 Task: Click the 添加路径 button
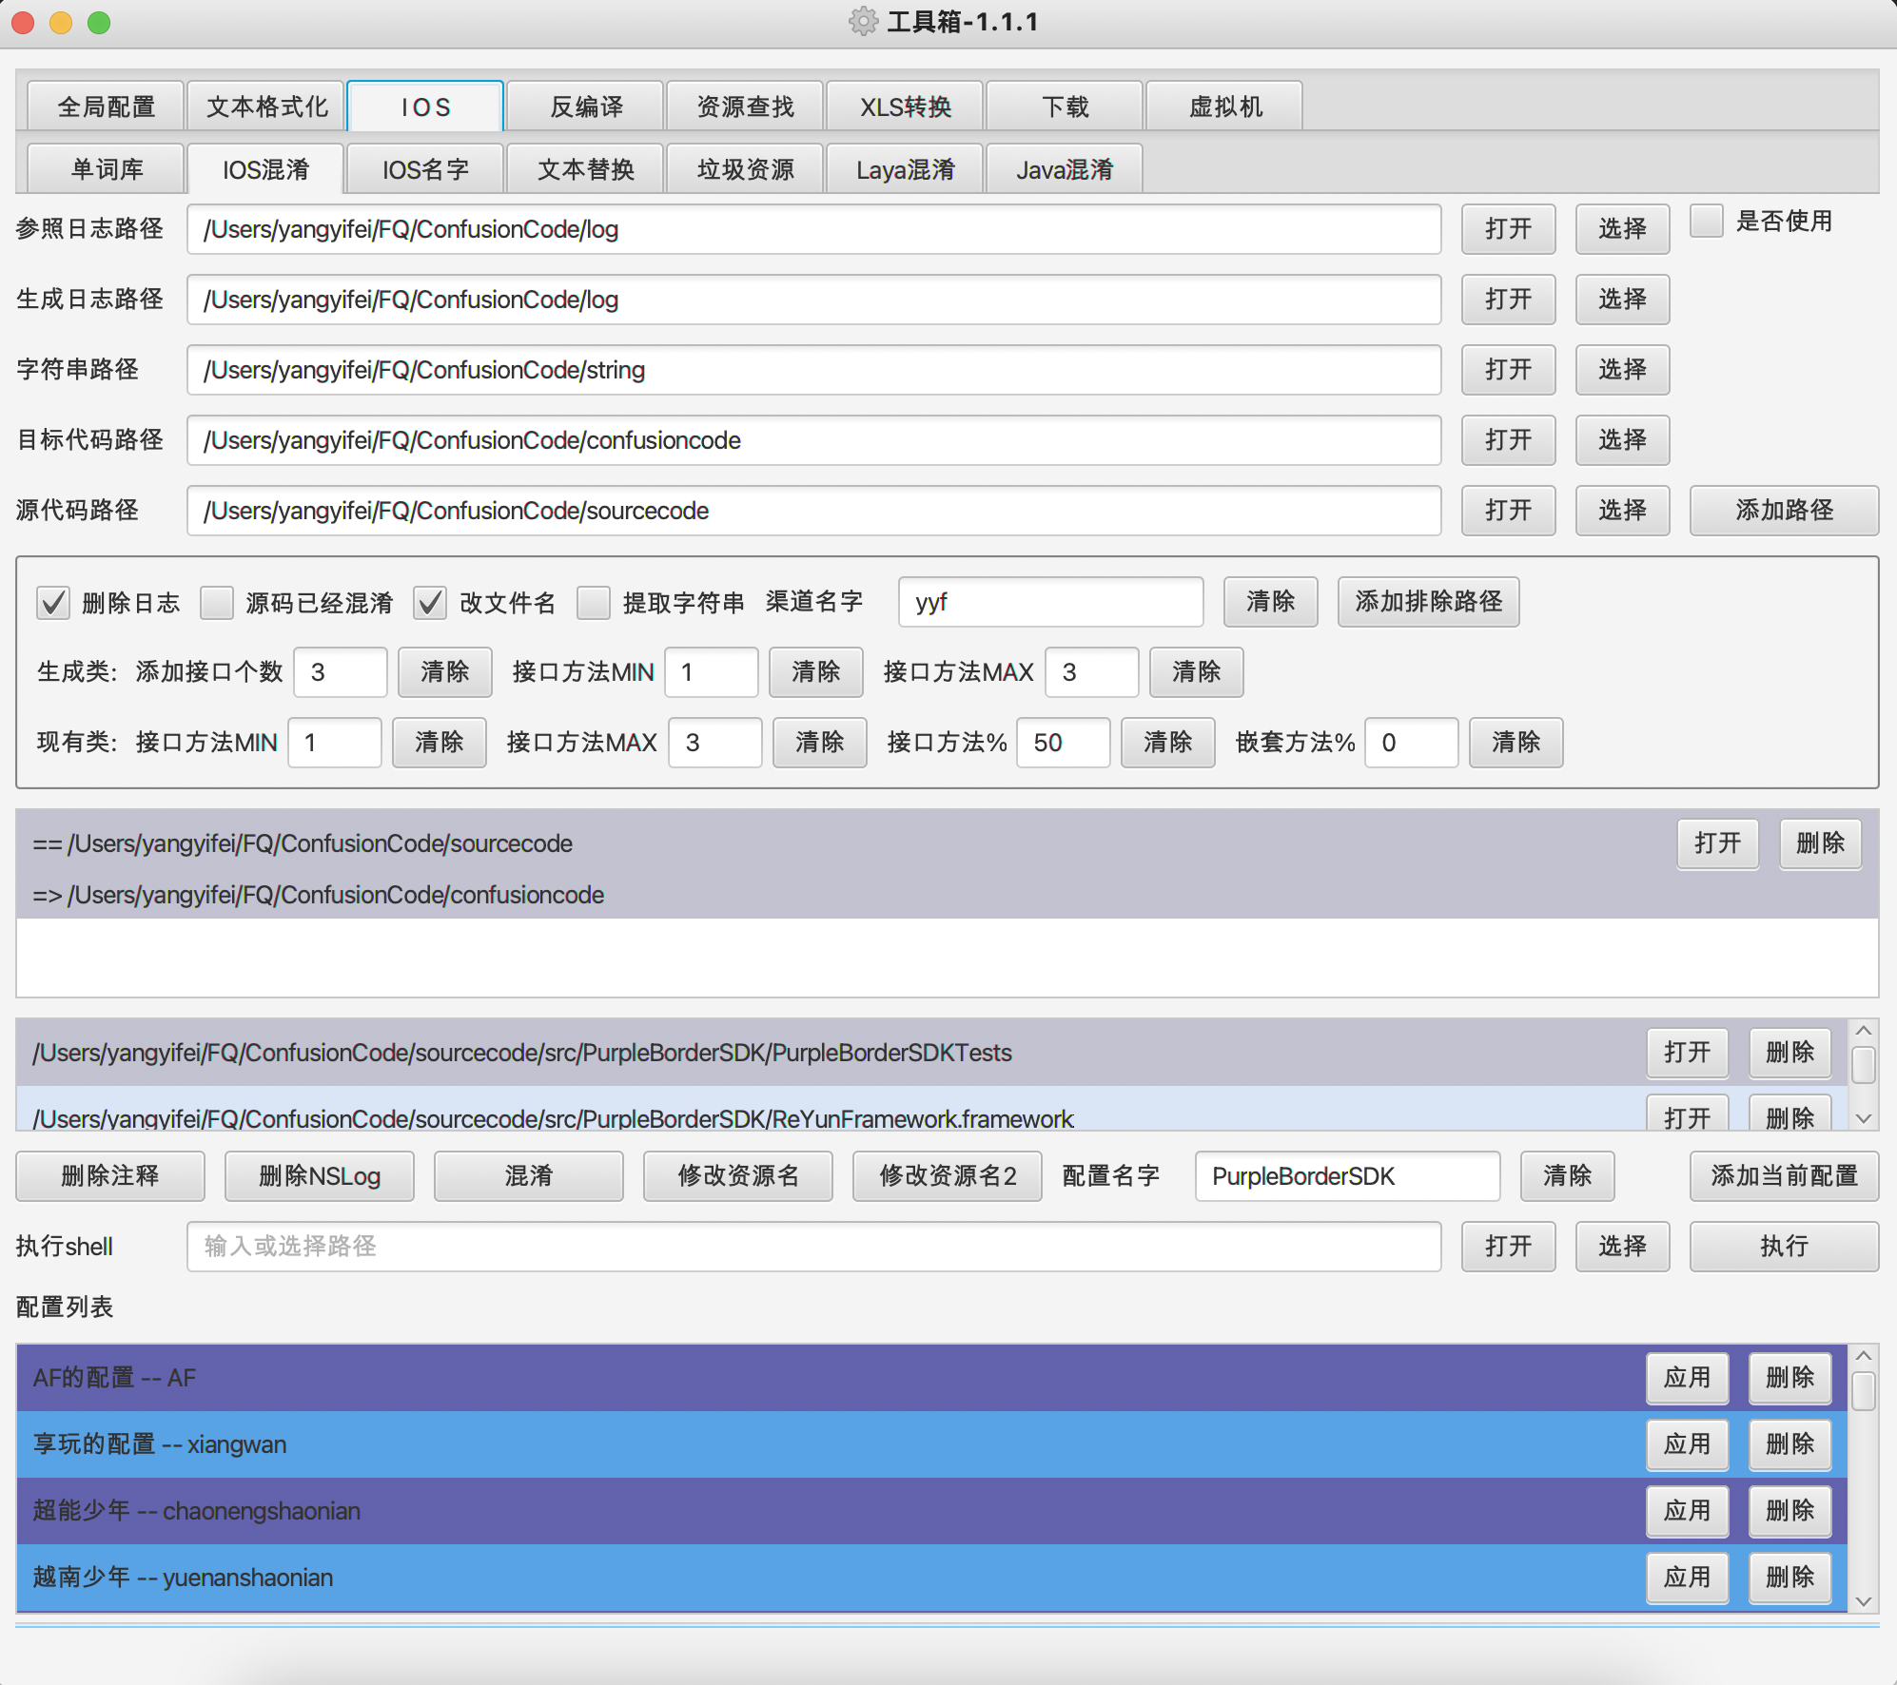tap(1785, 511)
